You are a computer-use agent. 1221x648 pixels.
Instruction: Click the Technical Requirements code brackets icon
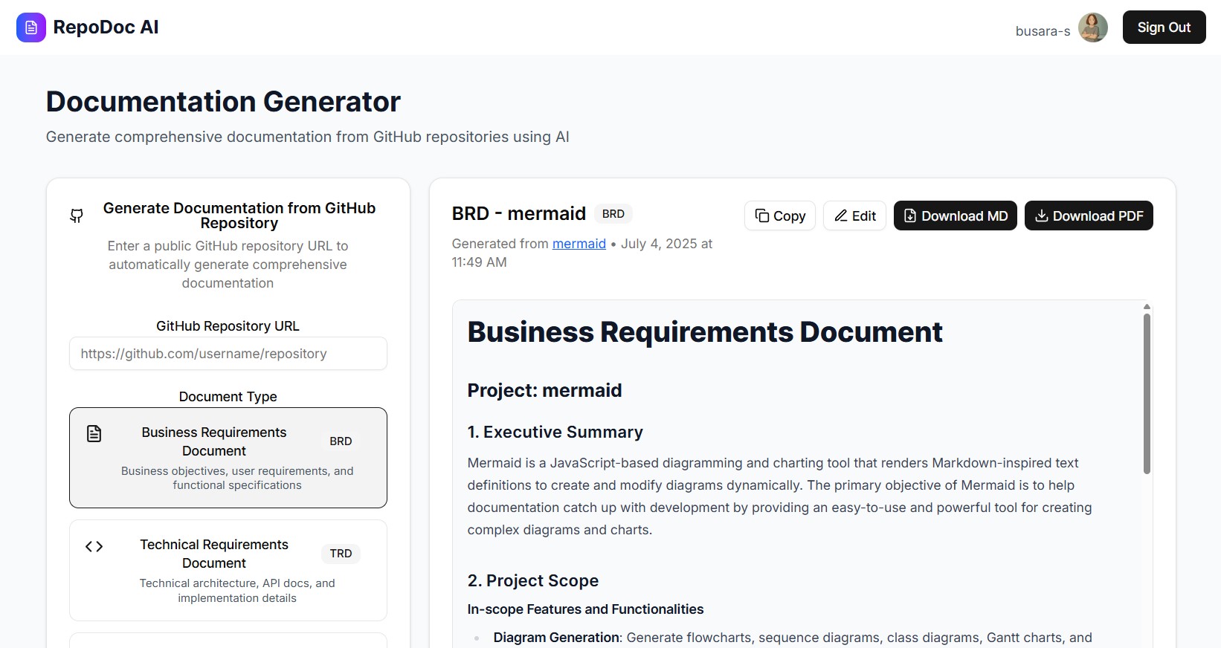coord(94,547)
